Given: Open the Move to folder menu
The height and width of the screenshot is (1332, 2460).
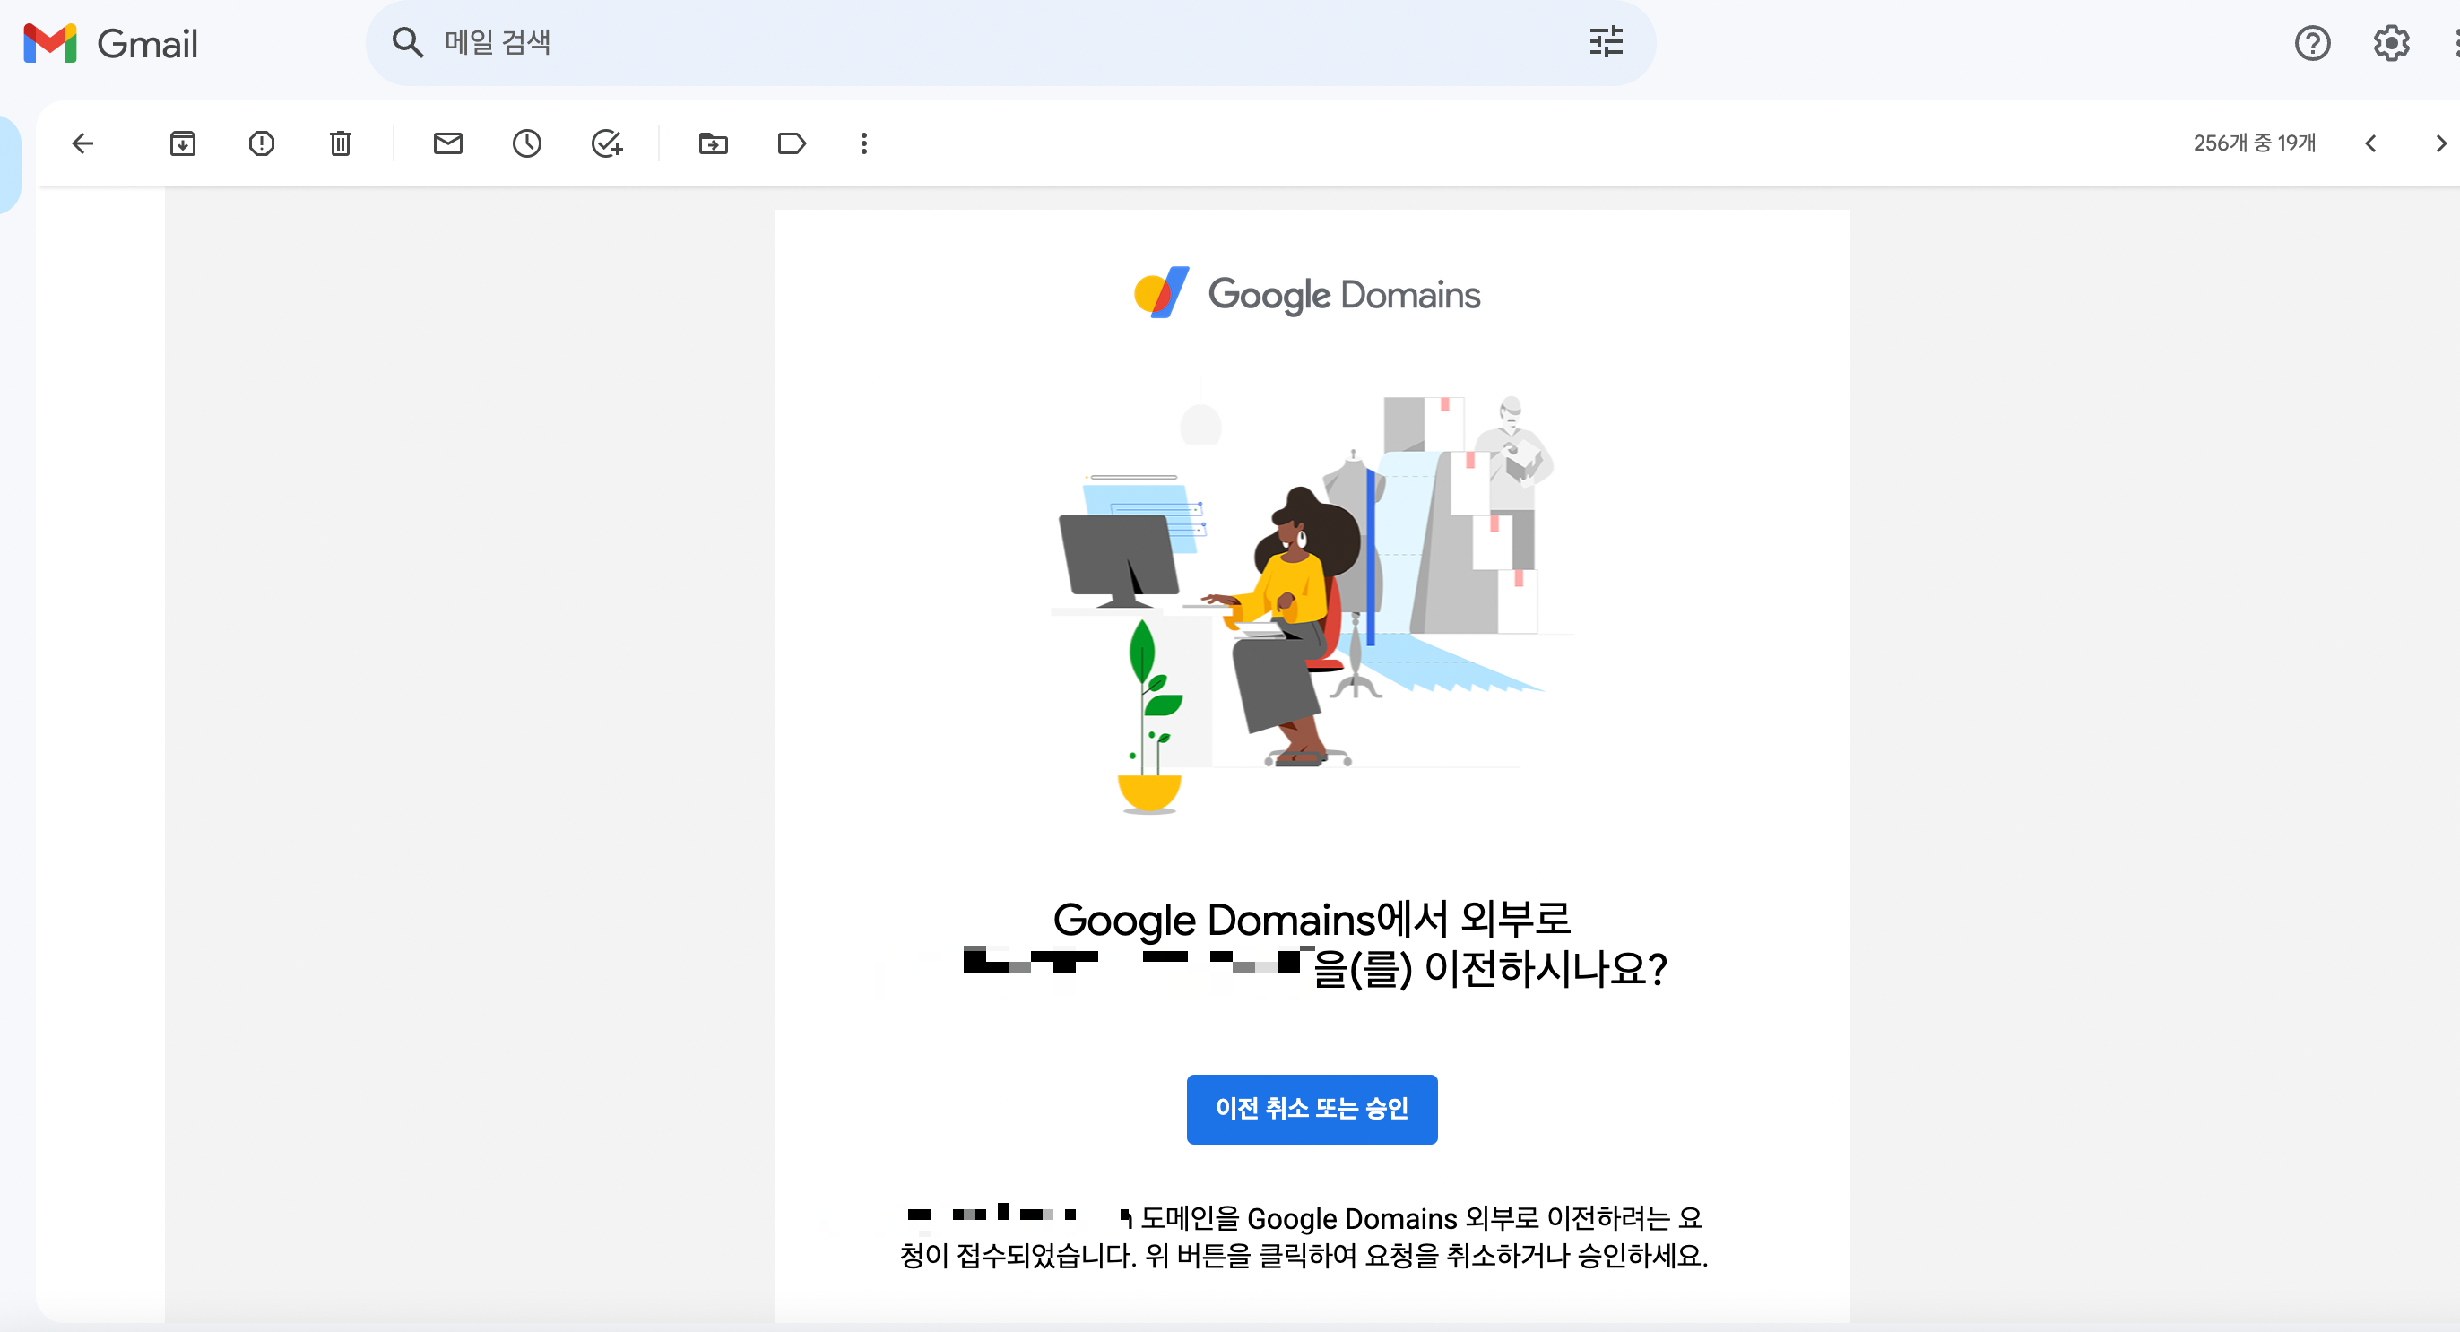Looking at the screenshot, I should [714, 143].
